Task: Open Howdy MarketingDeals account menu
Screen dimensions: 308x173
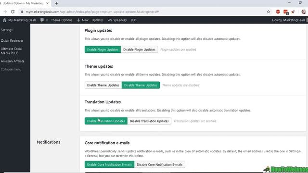Action: point(288,20)
